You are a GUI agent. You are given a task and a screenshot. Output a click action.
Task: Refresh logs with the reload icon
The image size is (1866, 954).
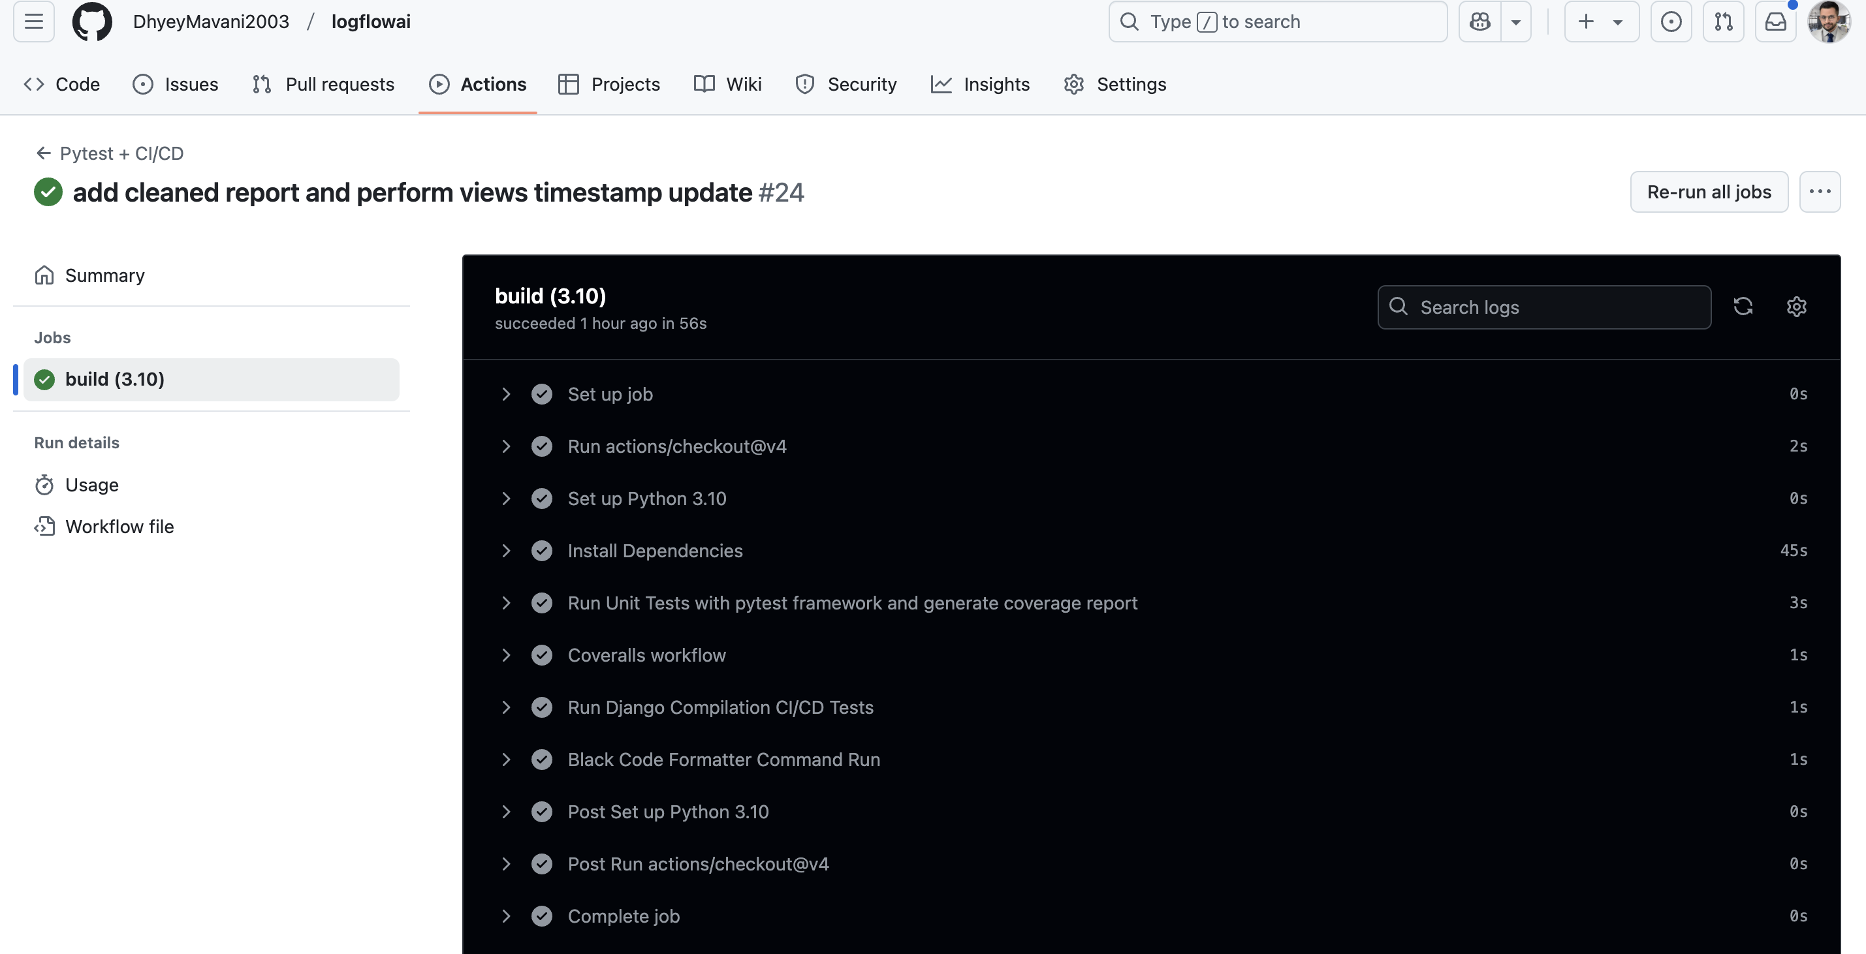click(1743, 307)
